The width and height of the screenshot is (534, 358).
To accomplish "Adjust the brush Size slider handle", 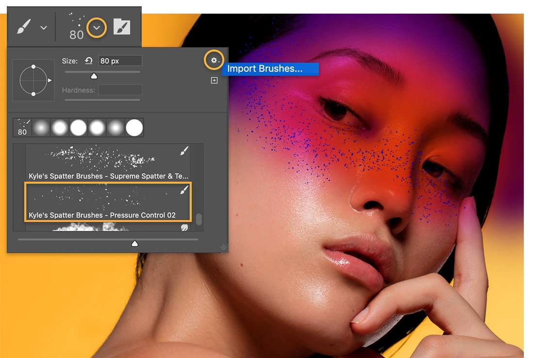I will pos(95,76).
